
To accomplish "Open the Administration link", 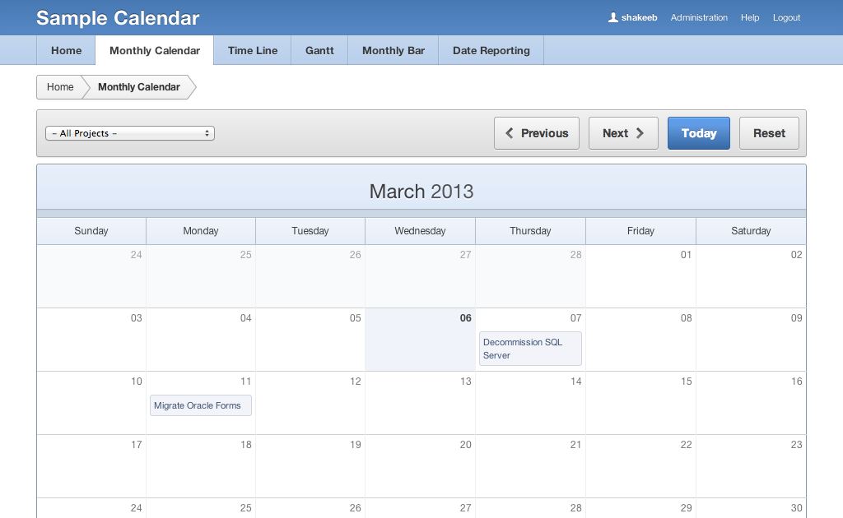I will (x=699, y=17).
